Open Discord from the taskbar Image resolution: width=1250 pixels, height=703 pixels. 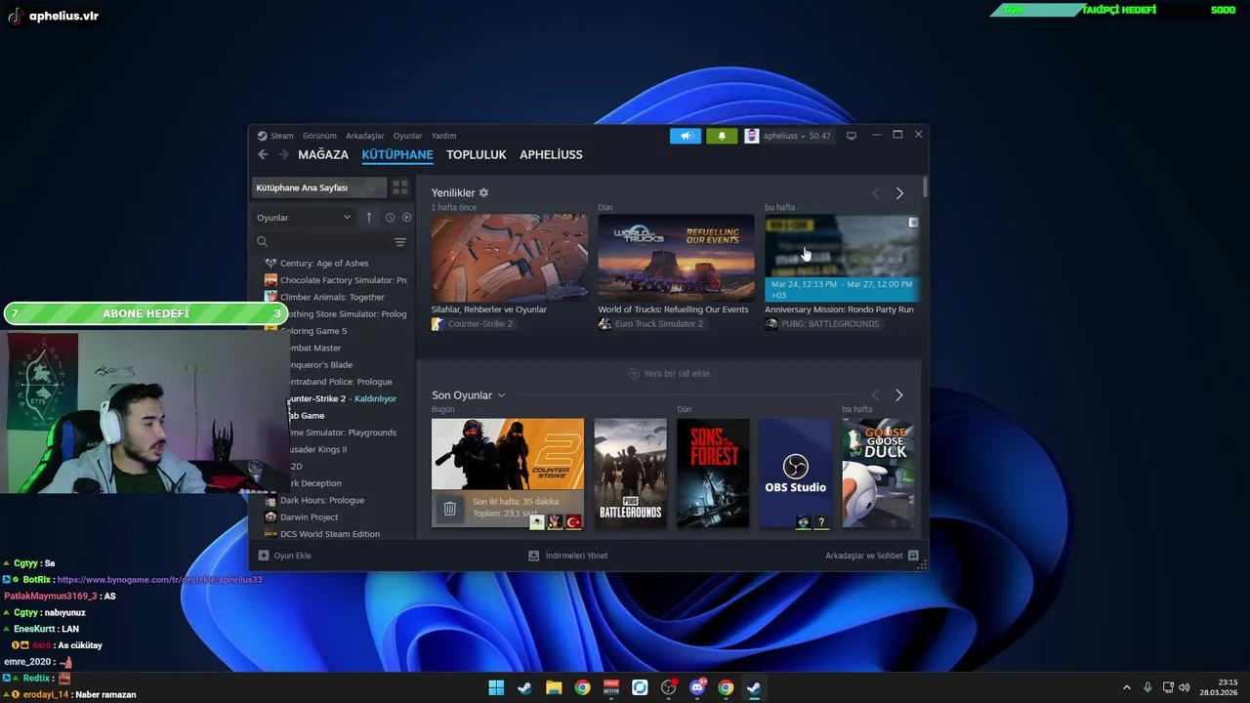coord(697,687)
